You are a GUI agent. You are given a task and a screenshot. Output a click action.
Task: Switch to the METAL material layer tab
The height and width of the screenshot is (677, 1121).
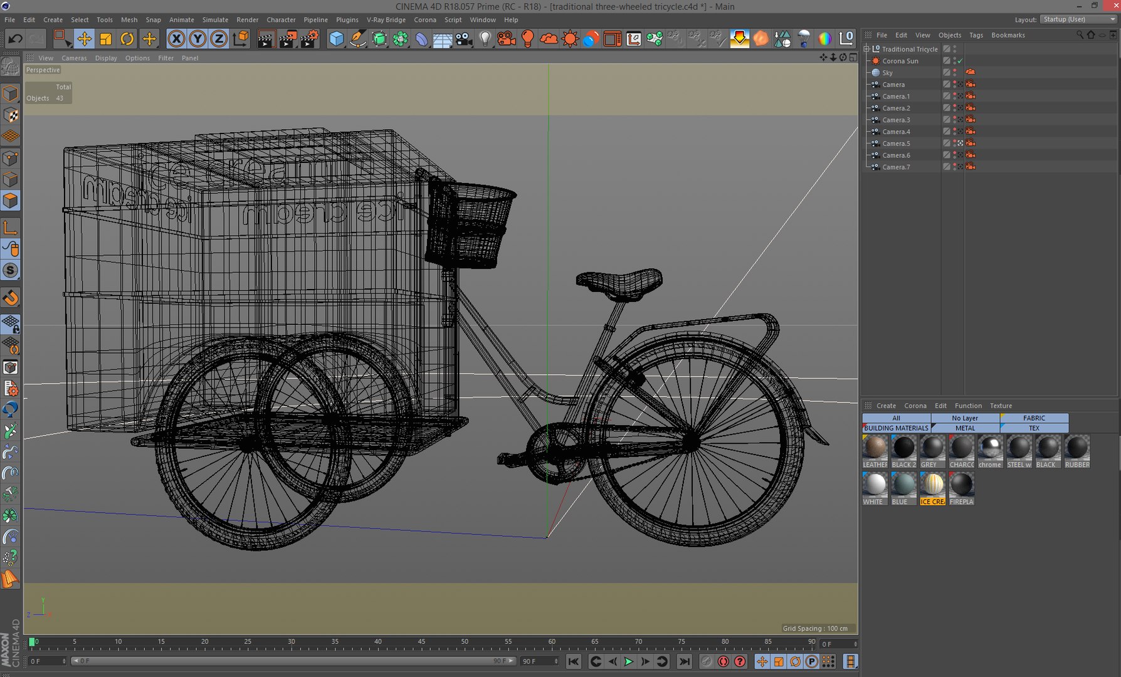pos(966,428)
